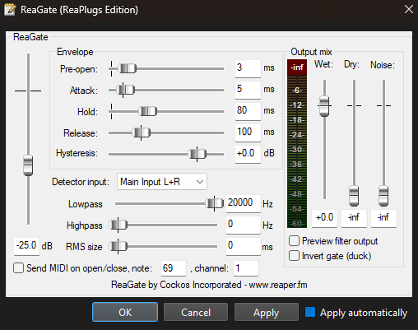
Task: Click the Hold value field showing 80
Action: pyautogui.click(x=248, y=111)
